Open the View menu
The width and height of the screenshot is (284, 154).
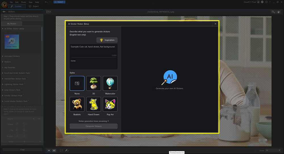pos(30,2)
